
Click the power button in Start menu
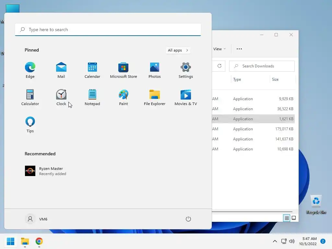(188, 219)
